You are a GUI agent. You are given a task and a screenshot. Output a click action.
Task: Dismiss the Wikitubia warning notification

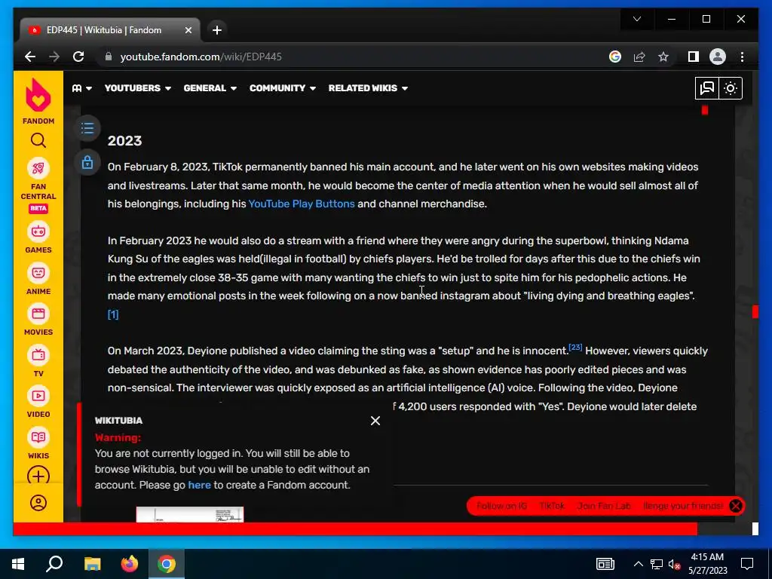click(x=375, y=421)
